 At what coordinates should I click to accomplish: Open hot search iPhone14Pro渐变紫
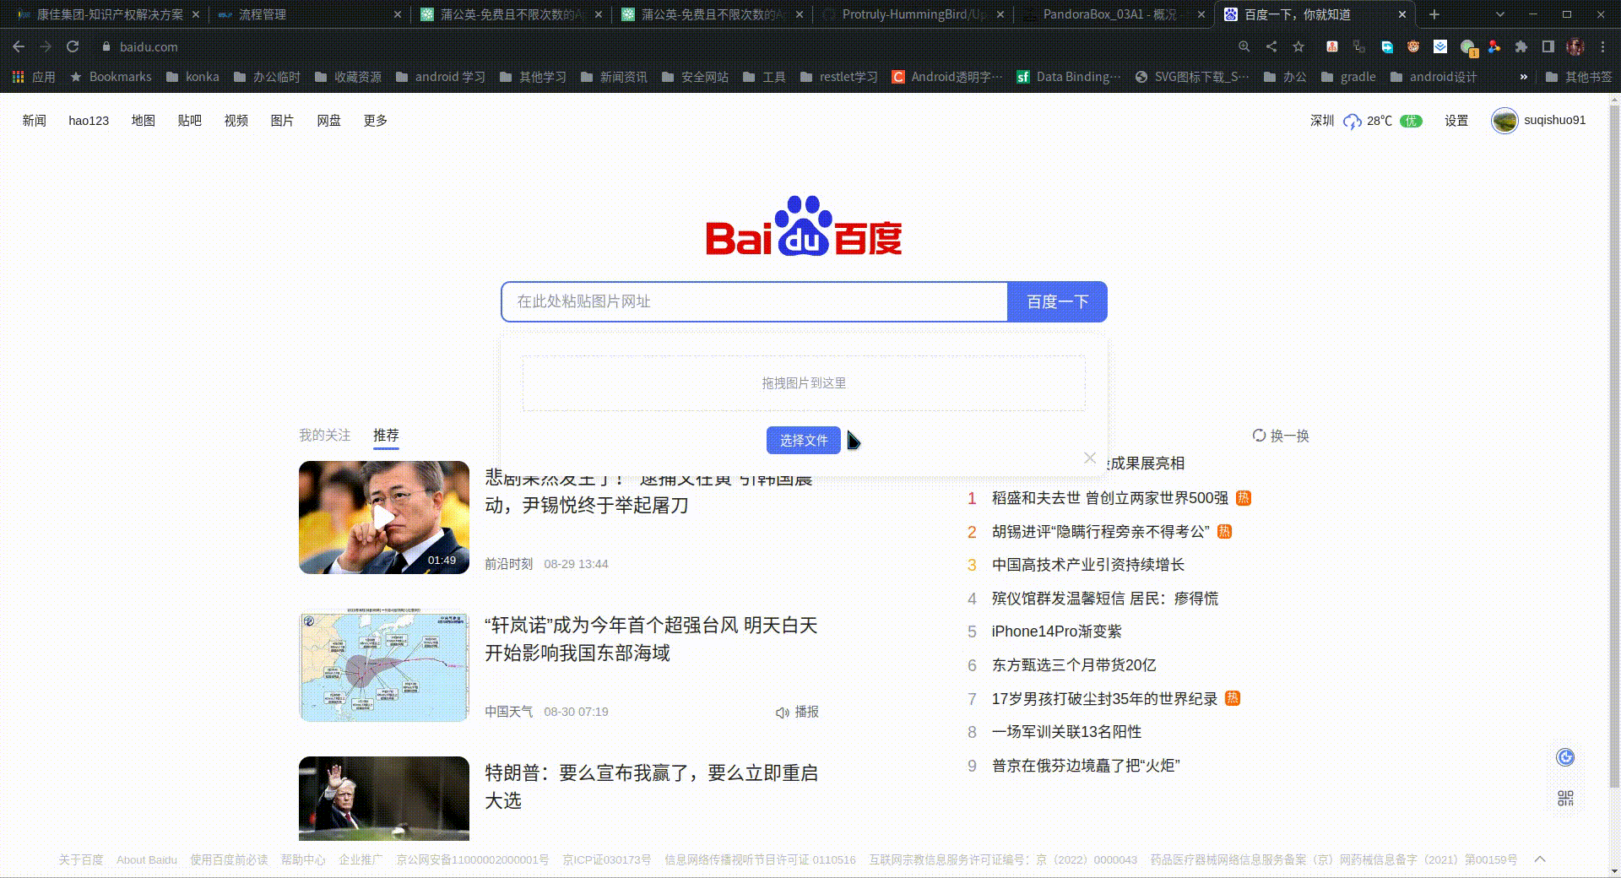point(1057,631)
